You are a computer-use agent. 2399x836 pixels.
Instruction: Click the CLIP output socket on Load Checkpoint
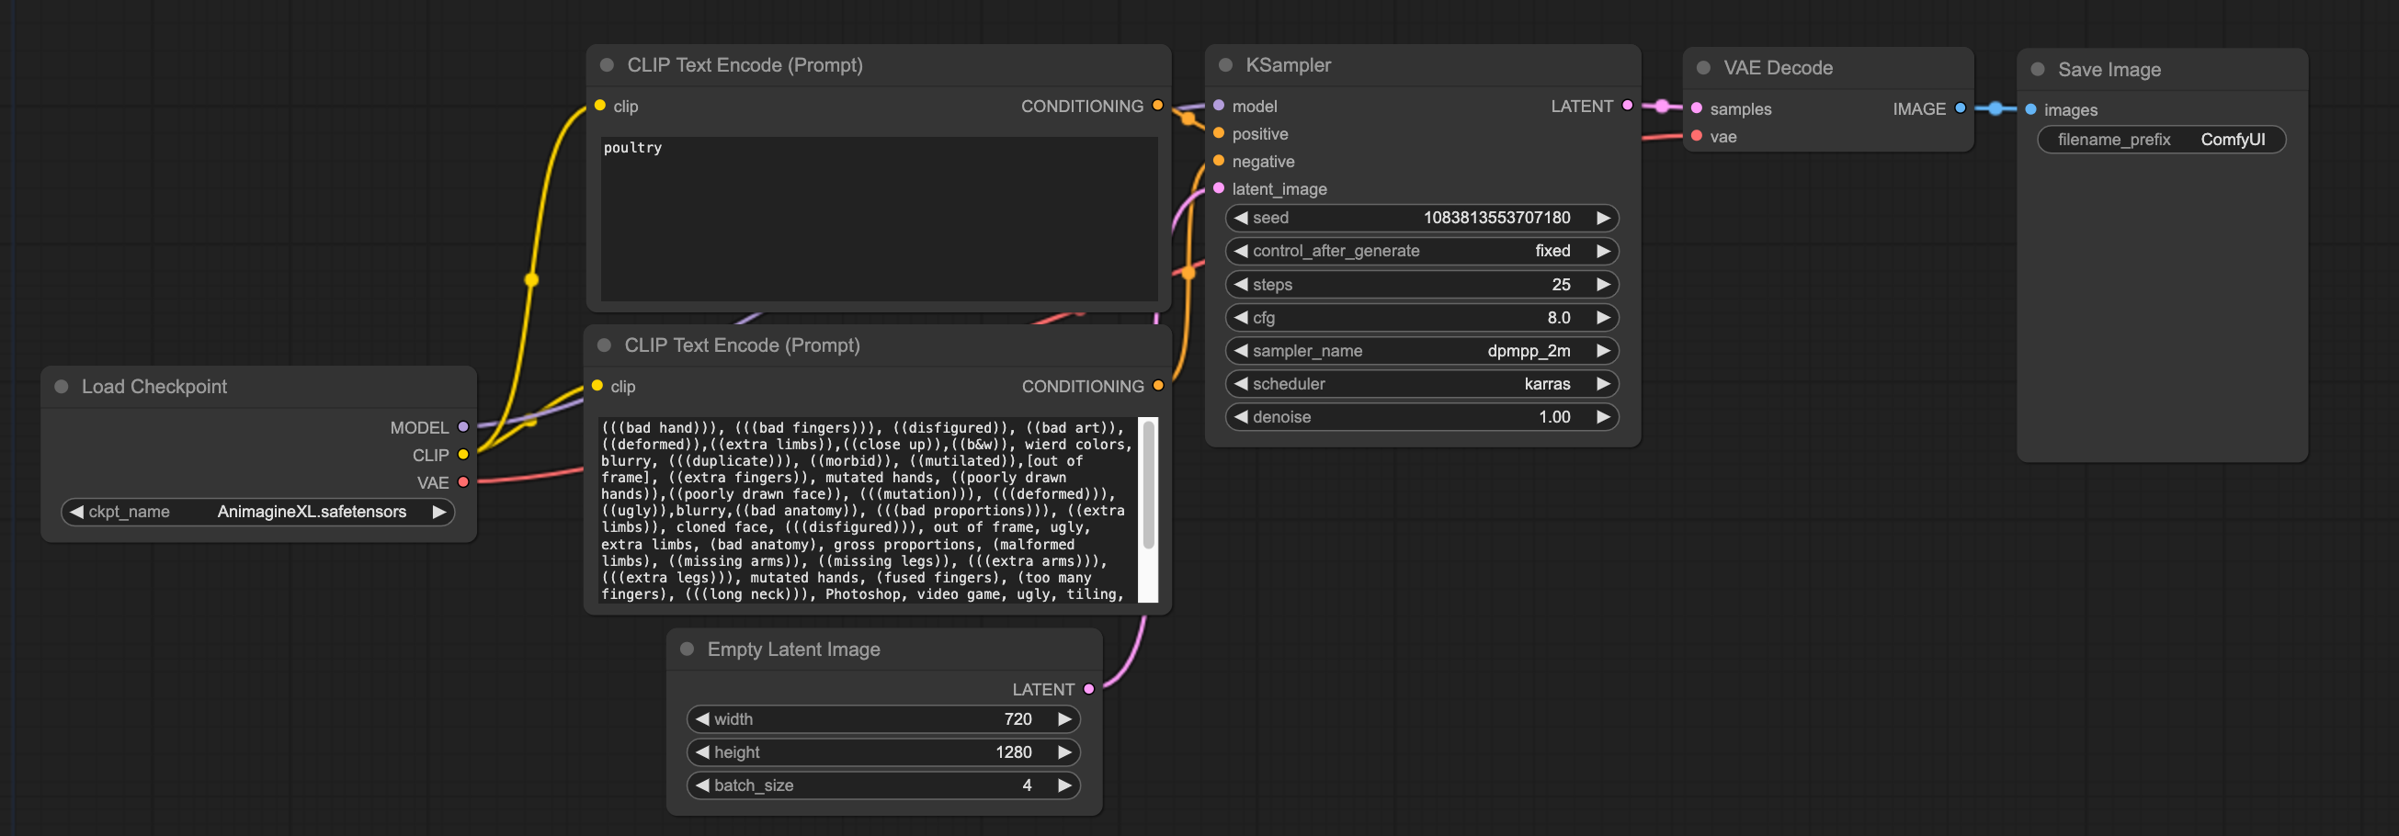coord(463,455)
